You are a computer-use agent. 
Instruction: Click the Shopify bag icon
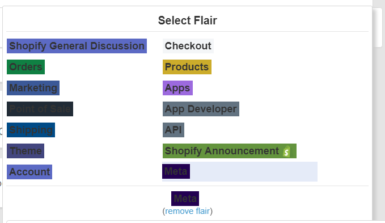(287, 152)
